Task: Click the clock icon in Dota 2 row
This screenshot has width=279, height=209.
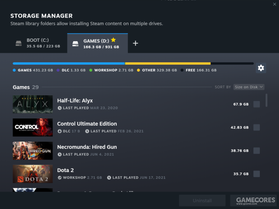Action: 109,178
